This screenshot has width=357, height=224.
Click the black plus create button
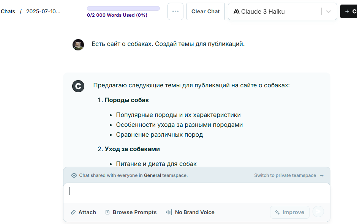349,11
